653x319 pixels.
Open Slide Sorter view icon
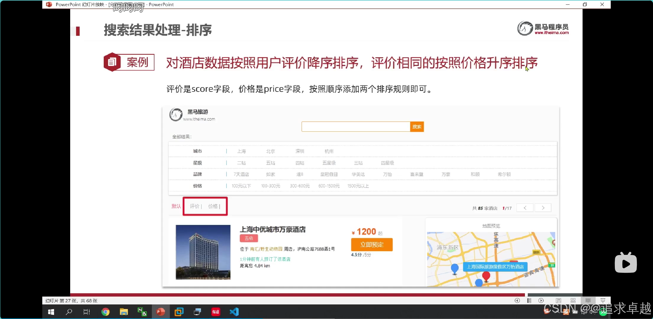tap(573, 301)
